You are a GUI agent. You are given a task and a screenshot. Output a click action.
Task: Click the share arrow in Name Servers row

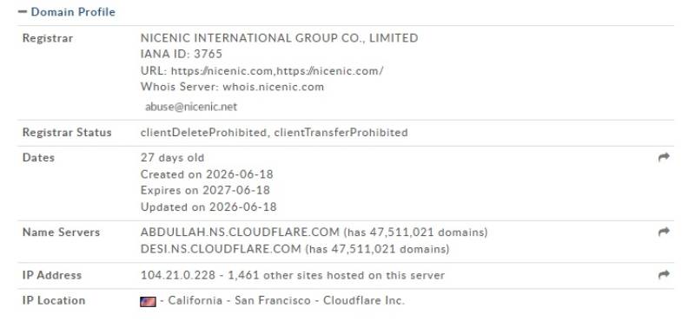click(x=664, y=232)
